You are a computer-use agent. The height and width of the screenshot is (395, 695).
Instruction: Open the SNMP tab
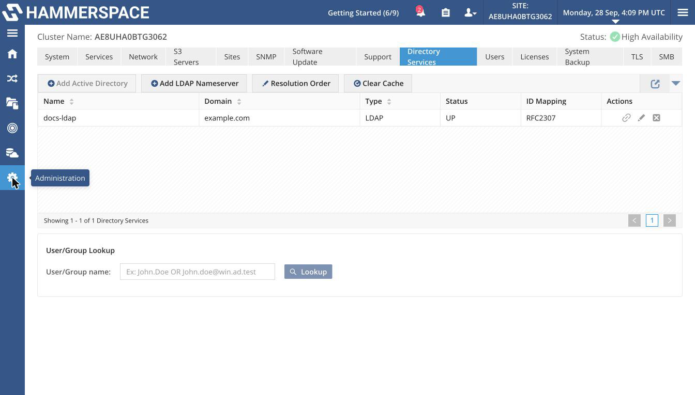pyautogui.click(x=266, y=57)
